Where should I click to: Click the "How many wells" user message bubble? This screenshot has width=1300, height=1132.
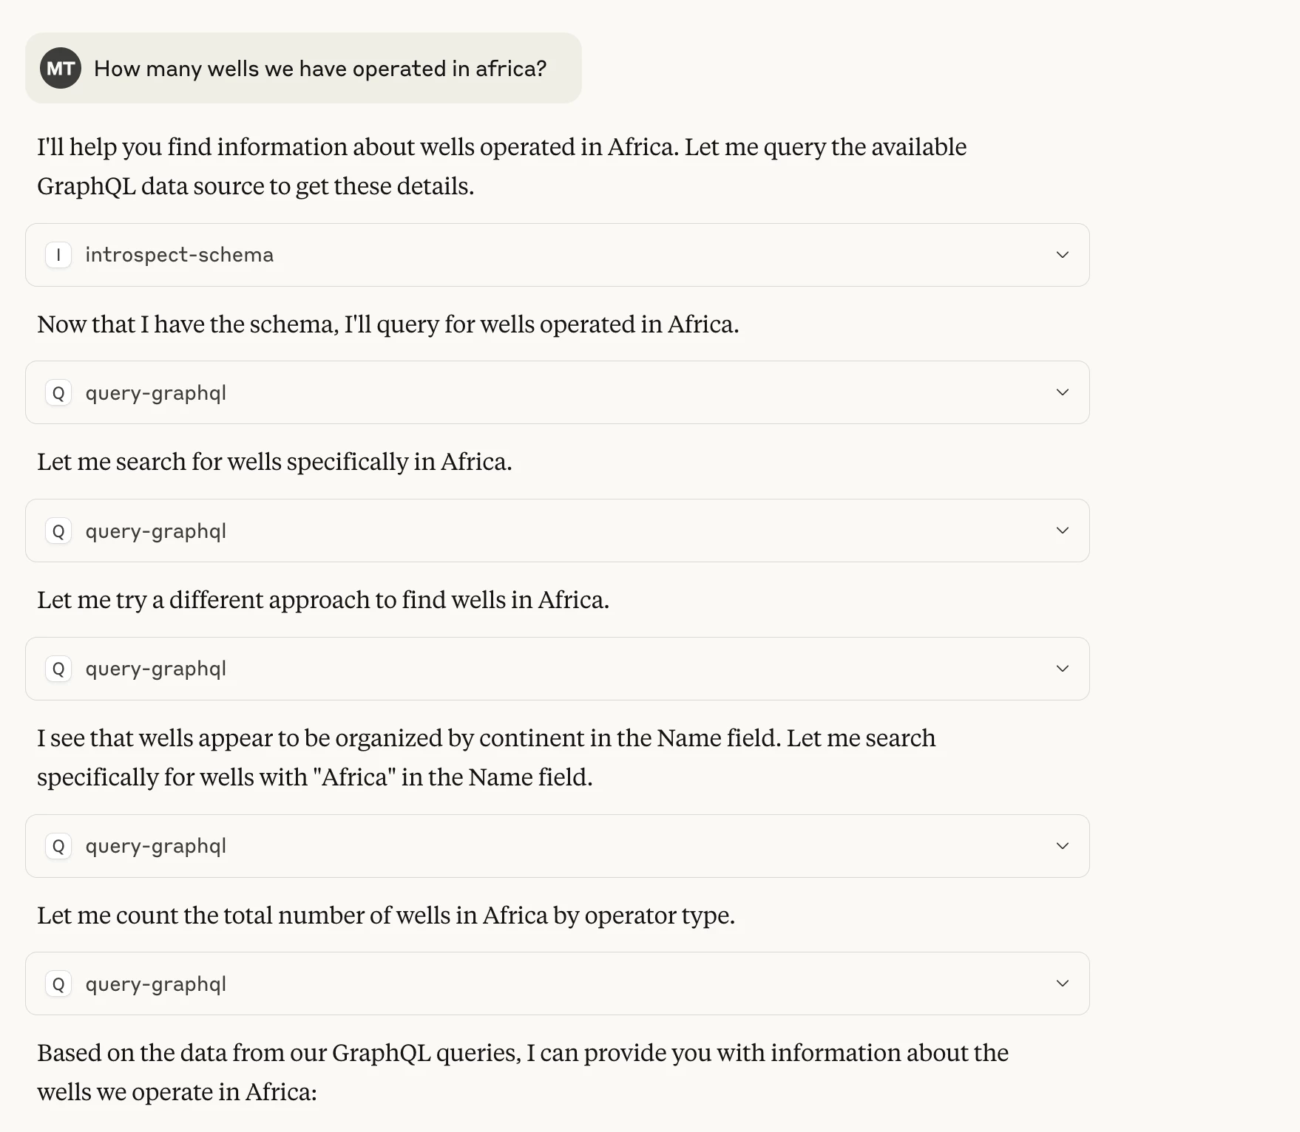pyautogui.click(x=303, y=68)
